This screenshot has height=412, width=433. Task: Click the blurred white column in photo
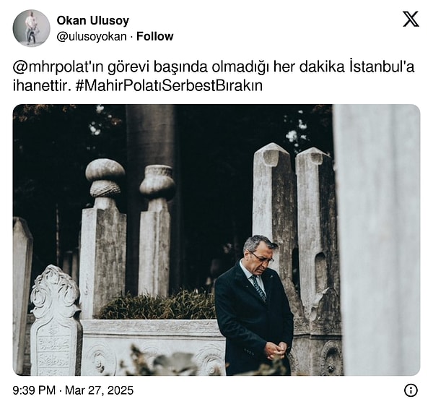point(377,240)
